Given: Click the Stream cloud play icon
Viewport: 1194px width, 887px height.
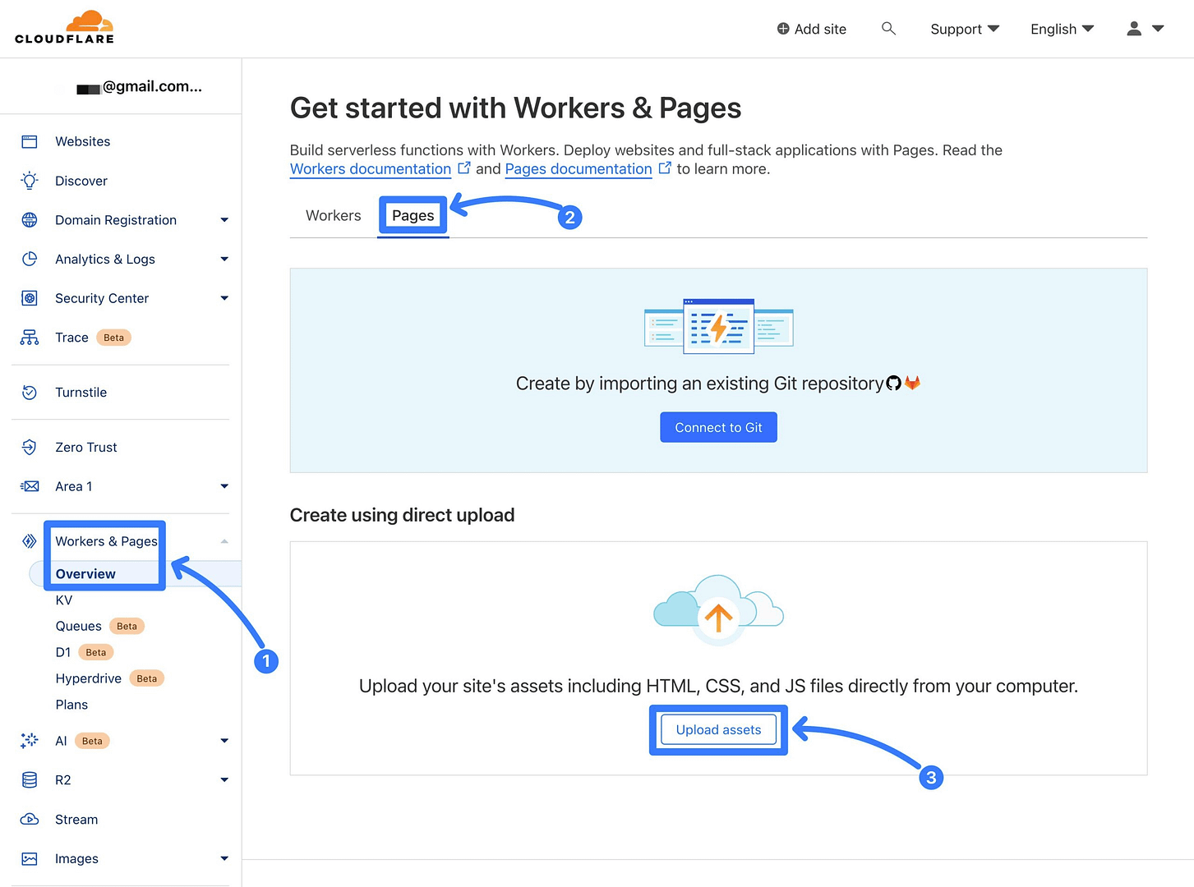Looking at the screenshot, I should 30,819.
